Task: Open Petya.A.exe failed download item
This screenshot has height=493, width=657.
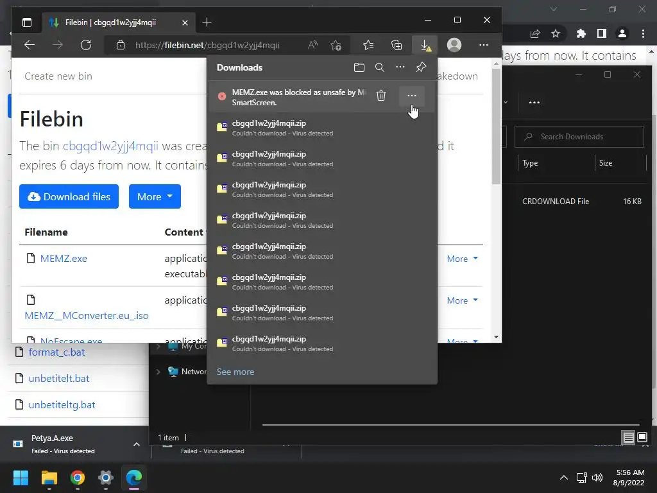Action: coord(63,444)
